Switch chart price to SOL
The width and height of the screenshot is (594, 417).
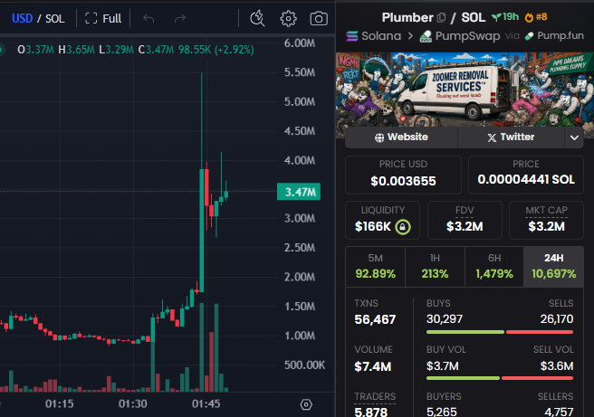pyautogui.click(x=55, y=18)
